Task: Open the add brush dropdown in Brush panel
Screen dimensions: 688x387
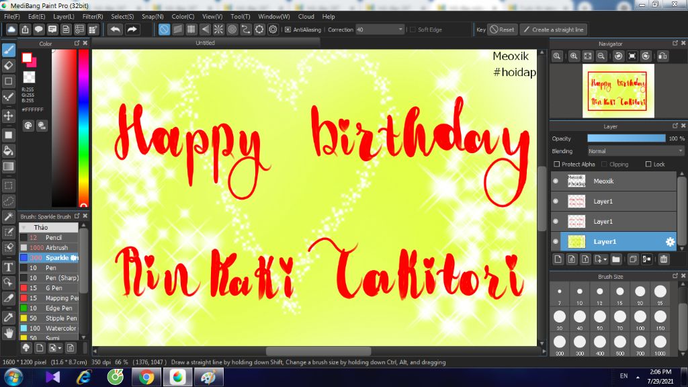Action: pyautogui.click(x=60, y=349)
